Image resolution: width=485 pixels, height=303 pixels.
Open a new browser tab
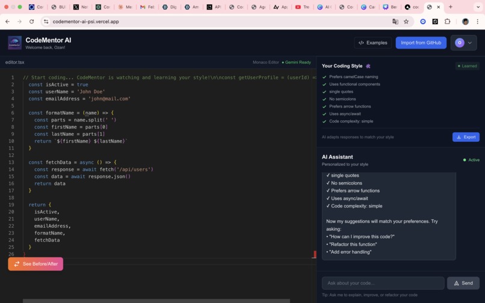pyautogui.click(x=450, y=7)
